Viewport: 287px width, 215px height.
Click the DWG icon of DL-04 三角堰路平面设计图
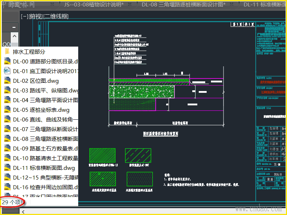(x=7, y=100)
